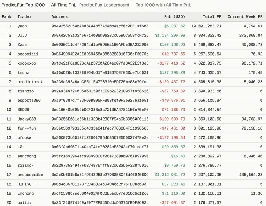This screenshot has height=206, width=266.
Task: Select trader name unsubscribe
Action: click(x=30, y=175)
